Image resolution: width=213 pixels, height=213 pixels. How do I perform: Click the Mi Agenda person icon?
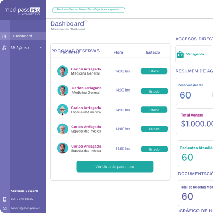(4, 48)
